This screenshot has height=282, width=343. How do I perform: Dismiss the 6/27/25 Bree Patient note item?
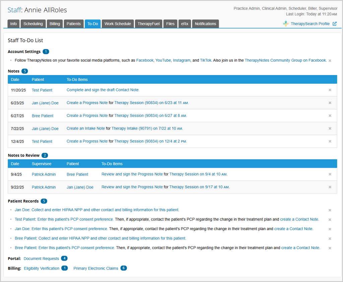(x=330, y=116)
